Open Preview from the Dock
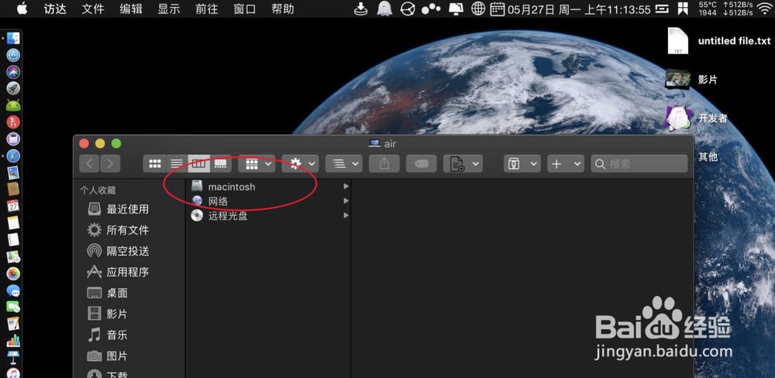Screen dimensions: 775x378 [x=13, y=173]
